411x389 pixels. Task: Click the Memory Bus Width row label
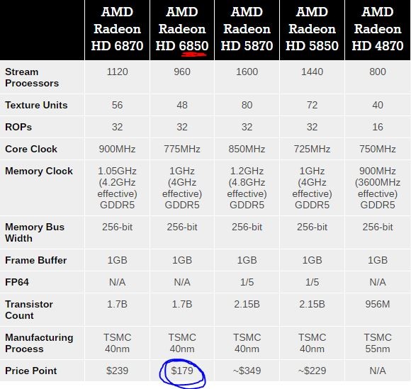coord(35,232)
